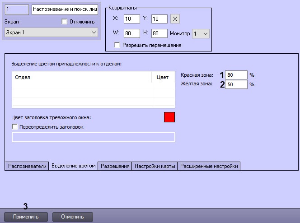Switch to the Распознаватели tab
This screenshot has height=223, width=300.
click(27, 166)
